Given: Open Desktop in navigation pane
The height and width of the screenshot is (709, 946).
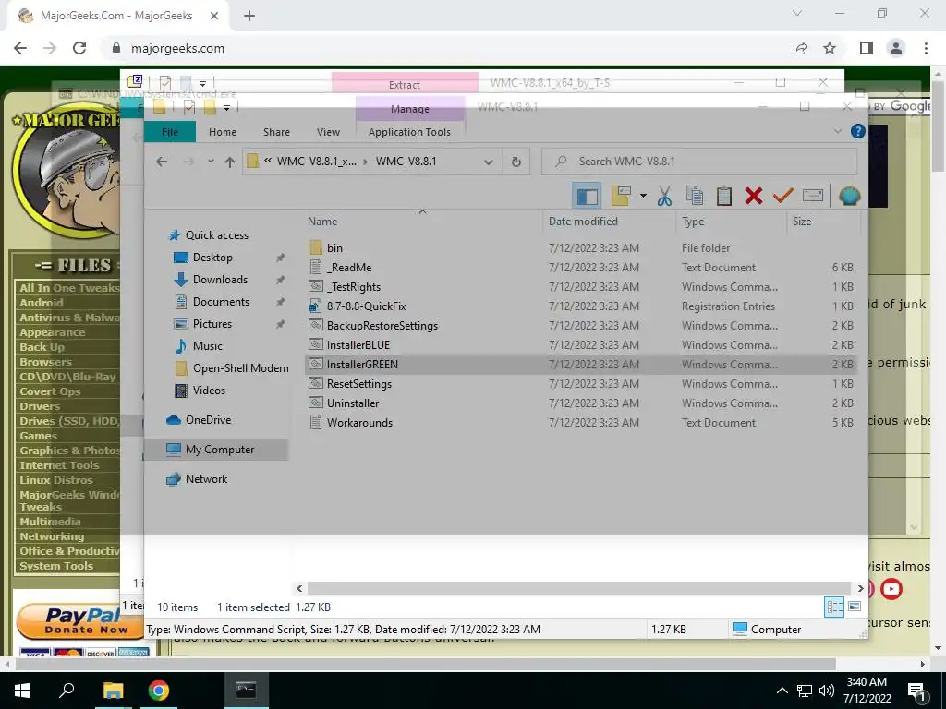Looking at the screenshot, I should click(212, 258).
